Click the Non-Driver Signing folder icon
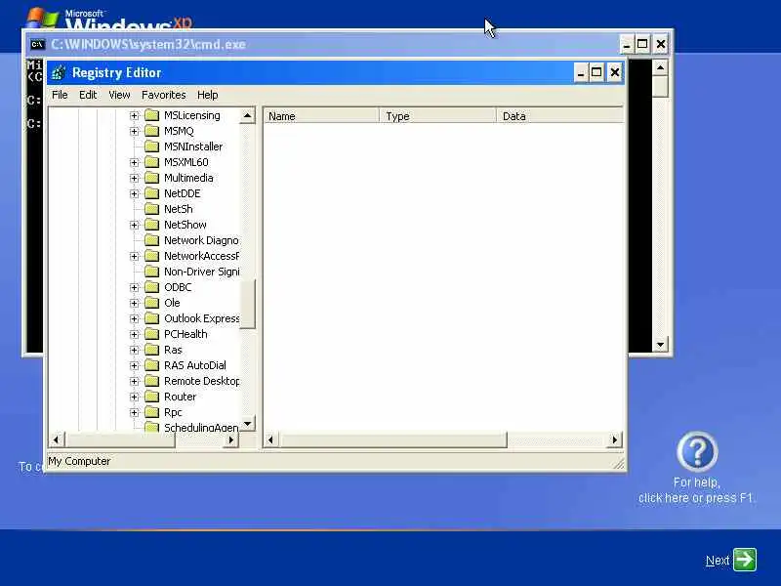Viewport: 781px width, 586px height. tap(151, 272)
